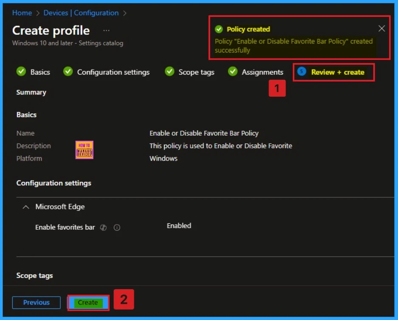The image size is (398, 320).
Task: Click the 'Platform' field label
Action: coord(29,159)
